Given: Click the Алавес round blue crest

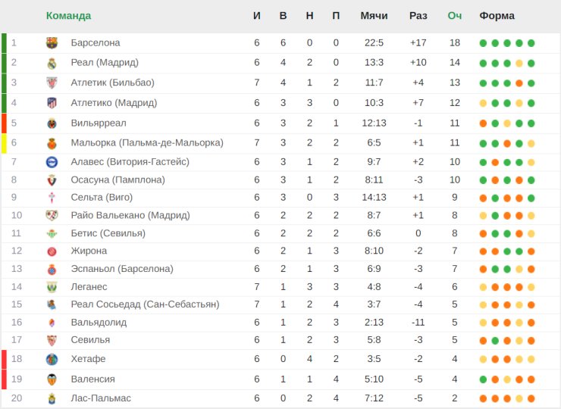Looking at the screenshot, I should click(x=52, y=162).
